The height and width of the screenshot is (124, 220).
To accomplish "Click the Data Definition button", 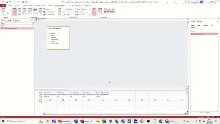I will click(49, 14).
